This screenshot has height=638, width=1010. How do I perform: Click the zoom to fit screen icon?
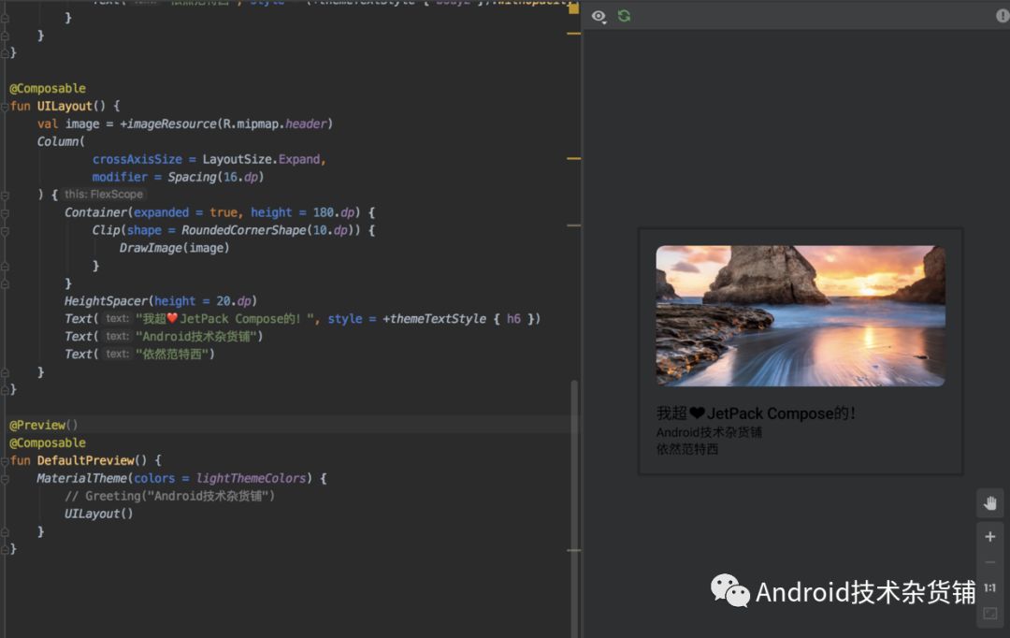(x=990, y=614)
